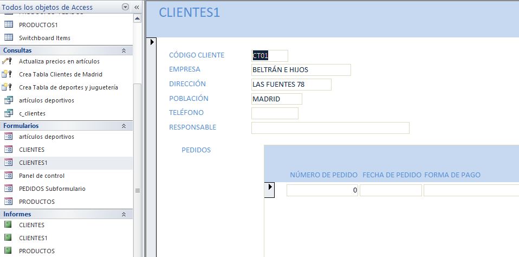Open the navigation pane category dropdown
The width and height of the screenshot is (519, 257).
click(x=126, y=7)
